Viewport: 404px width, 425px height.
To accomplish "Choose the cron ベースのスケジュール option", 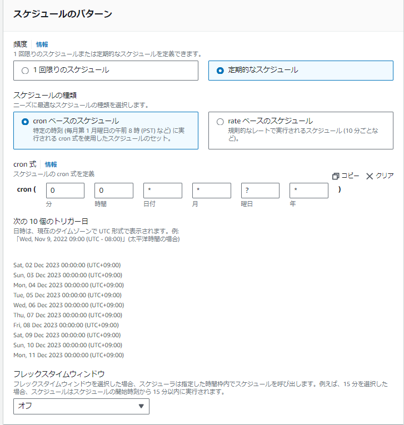I will tap(106, 131).
